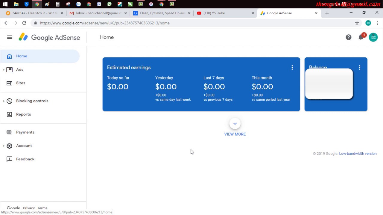Expand the Account submenu arrow
383x215 pixels.
(x=4, y=146)
